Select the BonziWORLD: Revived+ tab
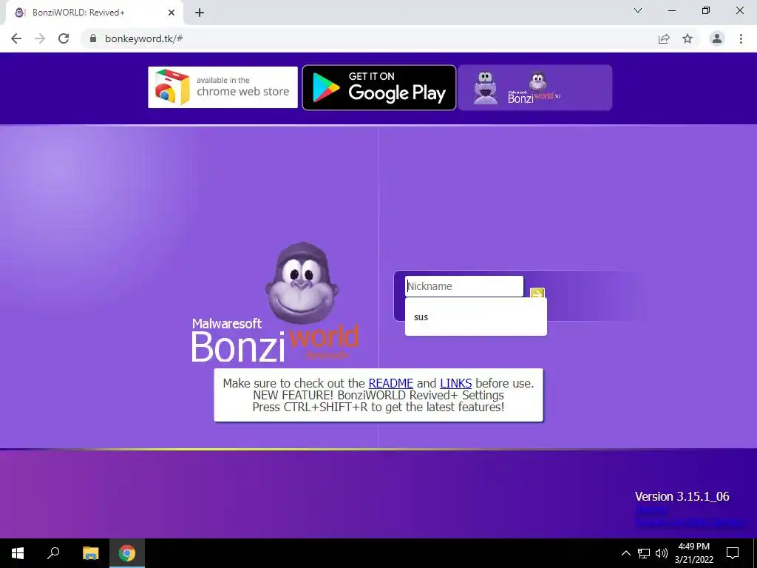The width and height of the screenshot is (757, 568). click(94, 13)
